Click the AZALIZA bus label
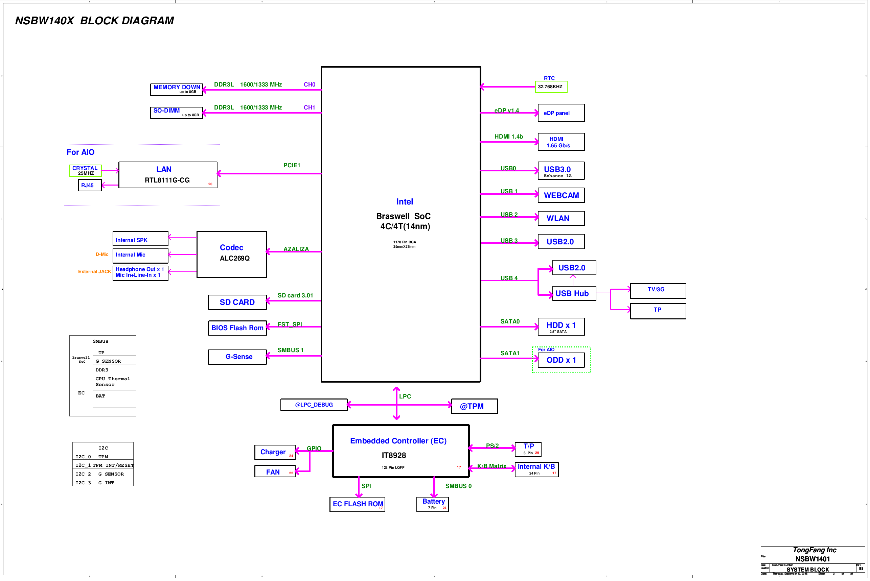The image size is (870, 581). point(296,249)
